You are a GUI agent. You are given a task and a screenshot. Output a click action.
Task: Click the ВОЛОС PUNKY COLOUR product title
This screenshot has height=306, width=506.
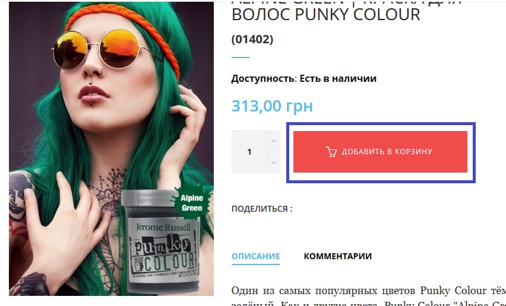point(326,14)
